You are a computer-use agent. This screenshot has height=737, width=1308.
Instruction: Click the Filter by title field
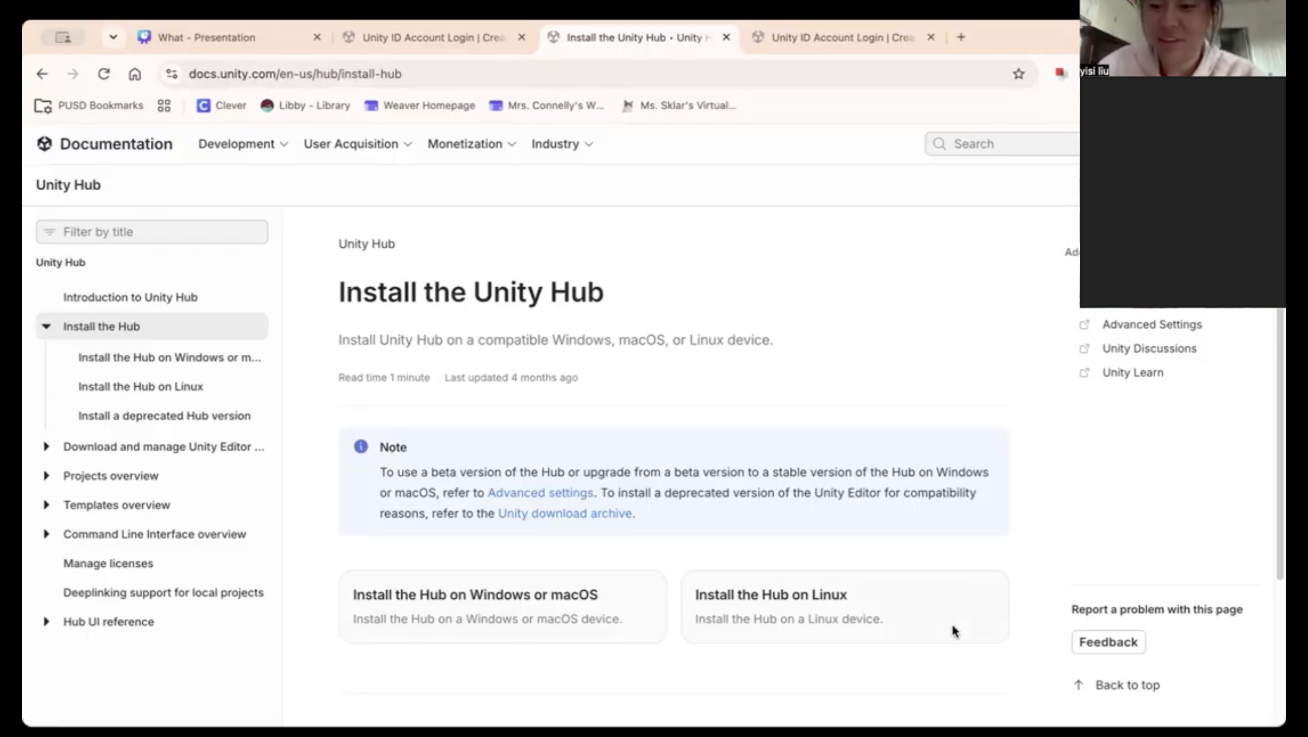tap(152, 232)
